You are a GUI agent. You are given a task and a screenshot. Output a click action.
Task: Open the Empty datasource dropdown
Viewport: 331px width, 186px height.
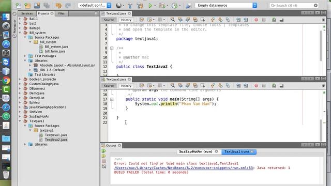pos(226,6)
